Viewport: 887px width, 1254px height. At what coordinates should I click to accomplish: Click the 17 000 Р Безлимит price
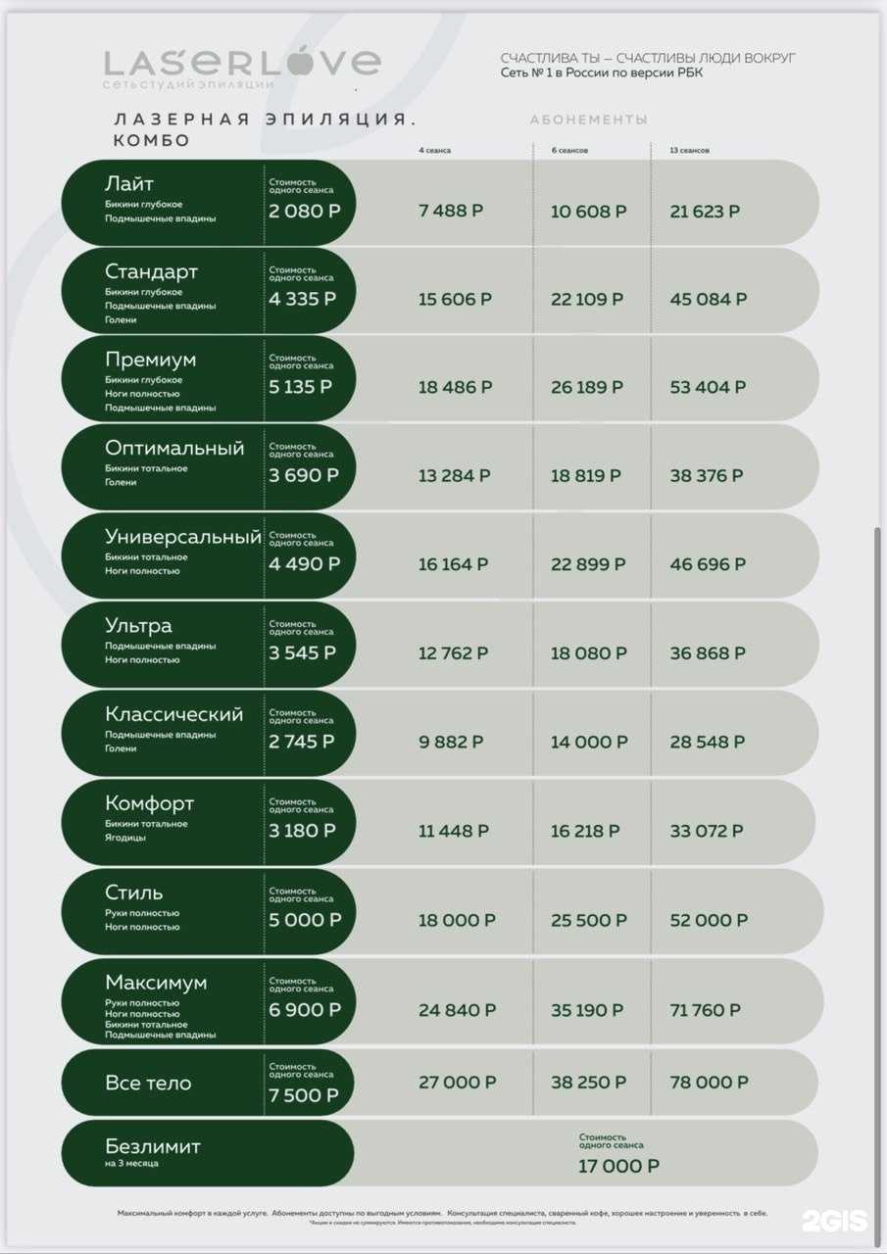(618, 1166)
